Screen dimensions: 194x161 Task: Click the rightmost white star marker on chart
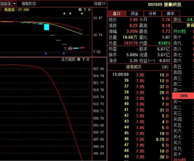pos(82,14)
